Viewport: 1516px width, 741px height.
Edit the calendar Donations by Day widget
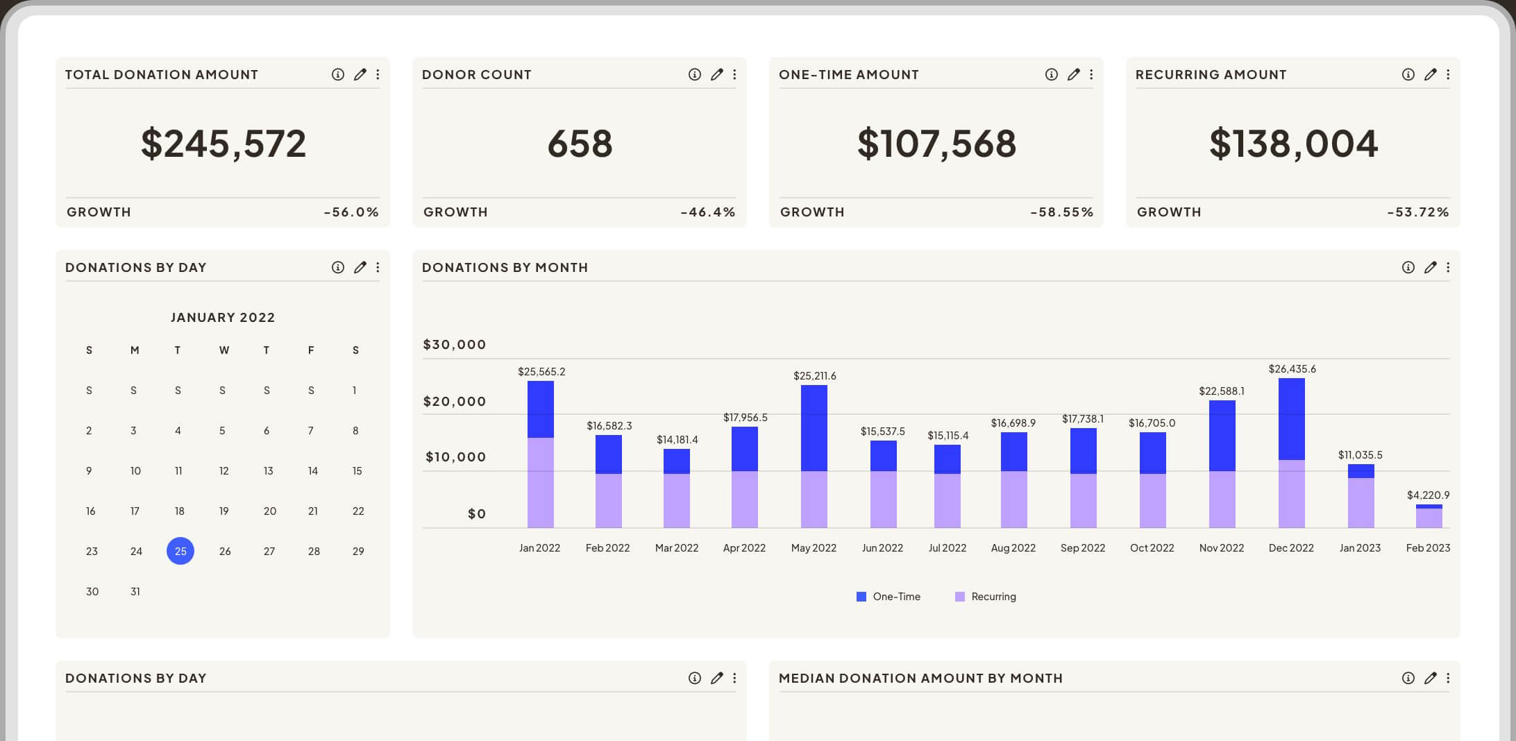pyautogui.click(x=360, y=267)
